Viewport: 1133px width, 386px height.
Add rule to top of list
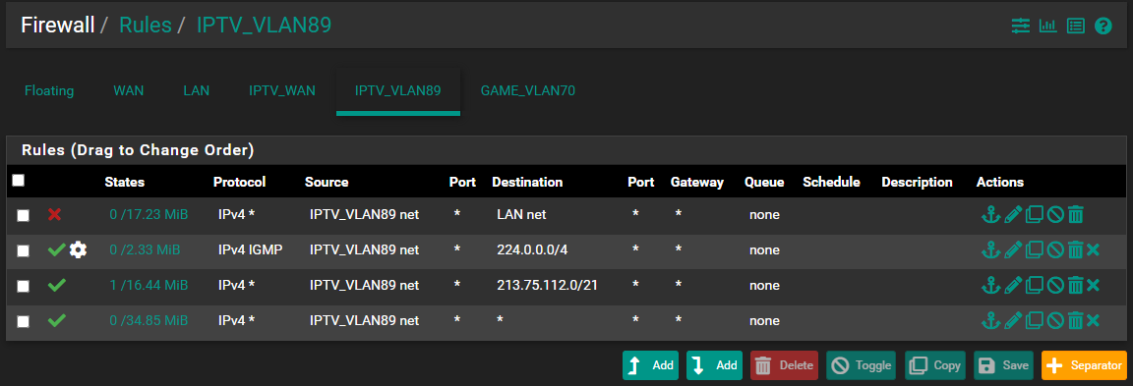pyautogui.click(x=650, y=365)
